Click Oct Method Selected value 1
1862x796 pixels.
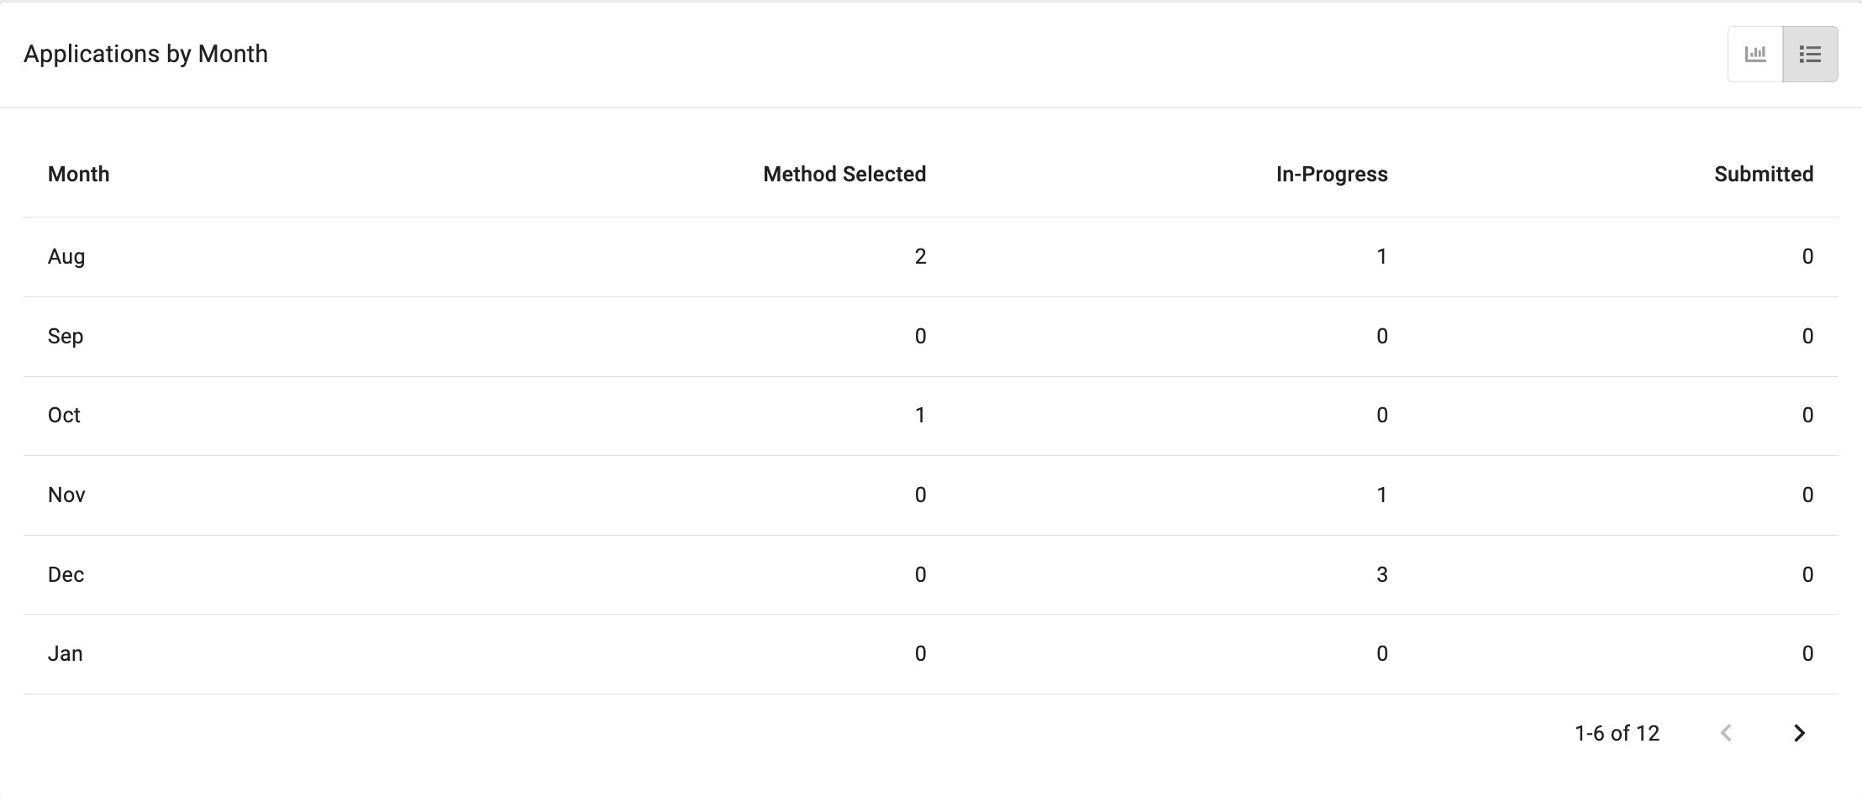pos(921,415)
